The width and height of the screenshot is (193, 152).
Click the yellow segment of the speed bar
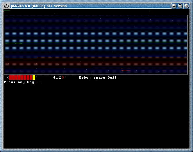pyautogui.click(x=34, y=77)
